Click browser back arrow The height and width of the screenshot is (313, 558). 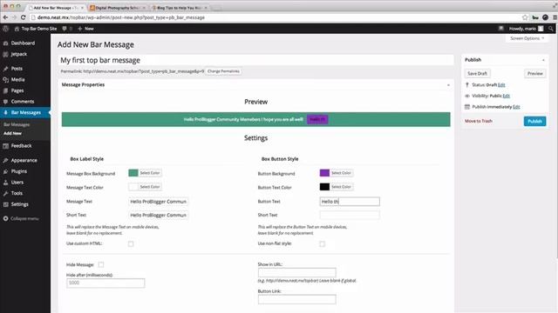click(x=5, y=17)
